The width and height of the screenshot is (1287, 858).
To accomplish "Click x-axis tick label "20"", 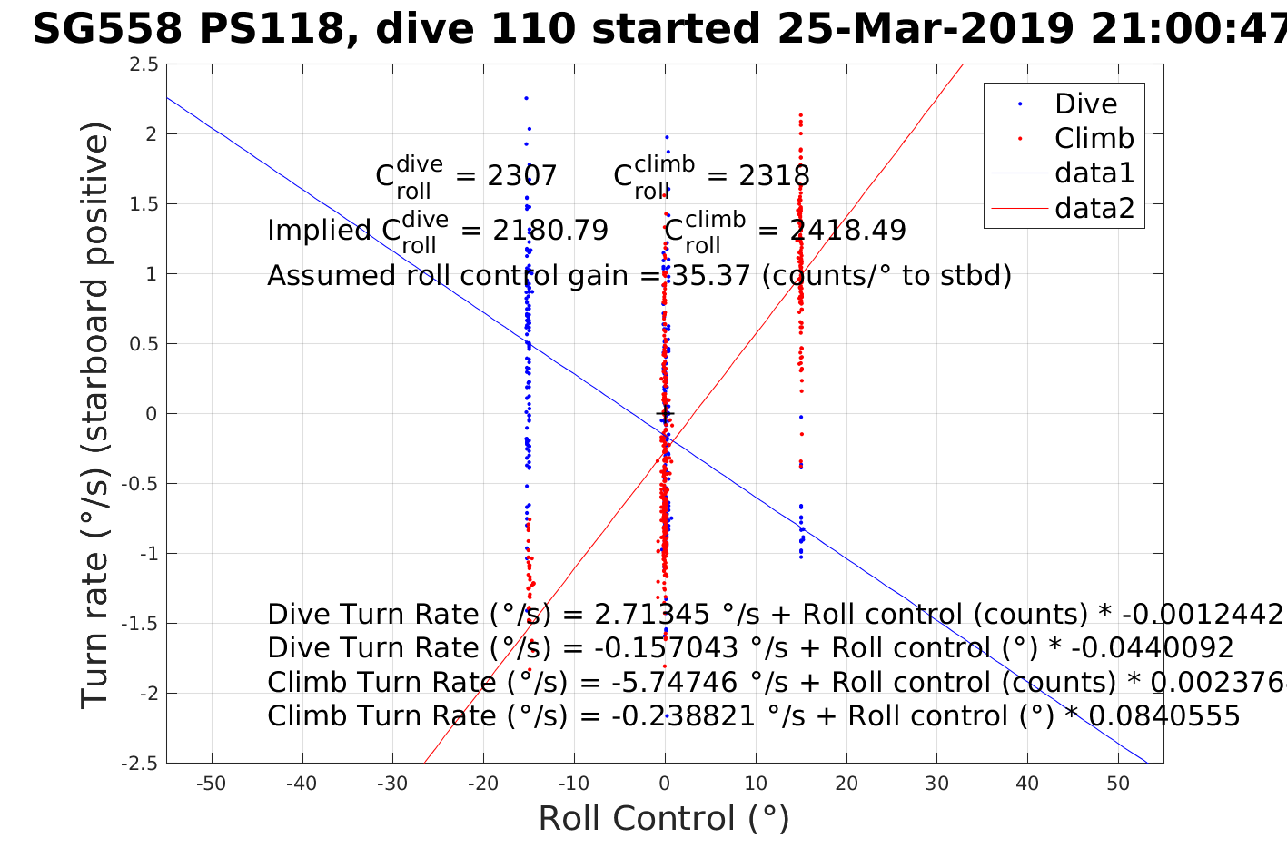I will pos(846,784).
